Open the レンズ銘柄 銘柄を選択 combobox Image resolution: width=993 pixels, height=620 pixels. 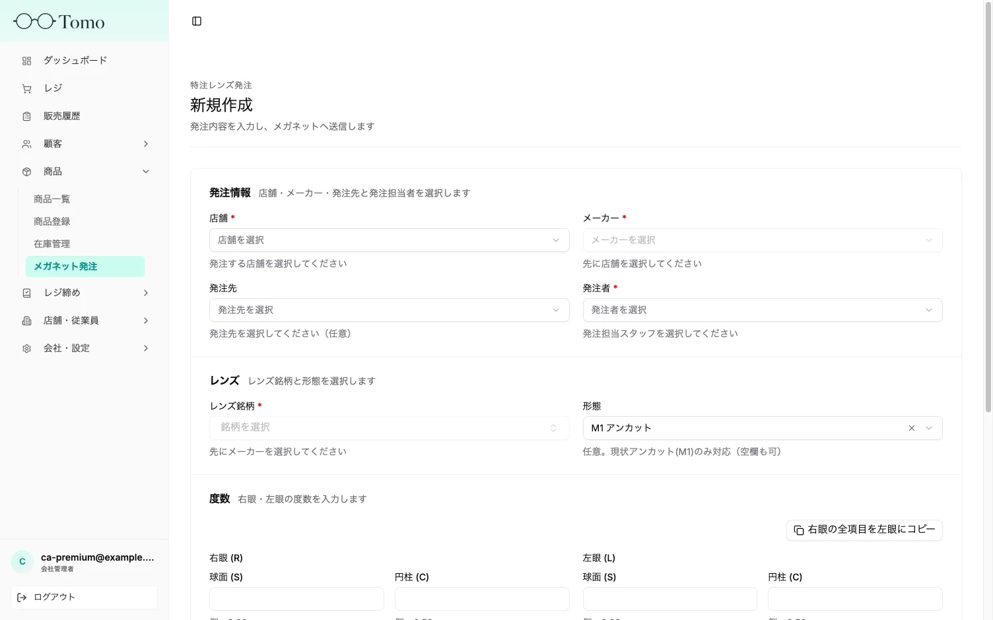(x=390, y=428)
